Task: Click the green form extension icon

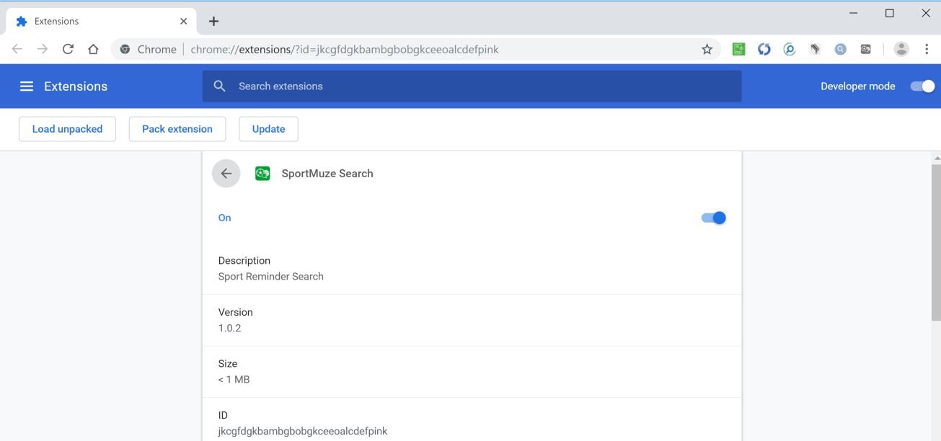Action: [738, 49]
